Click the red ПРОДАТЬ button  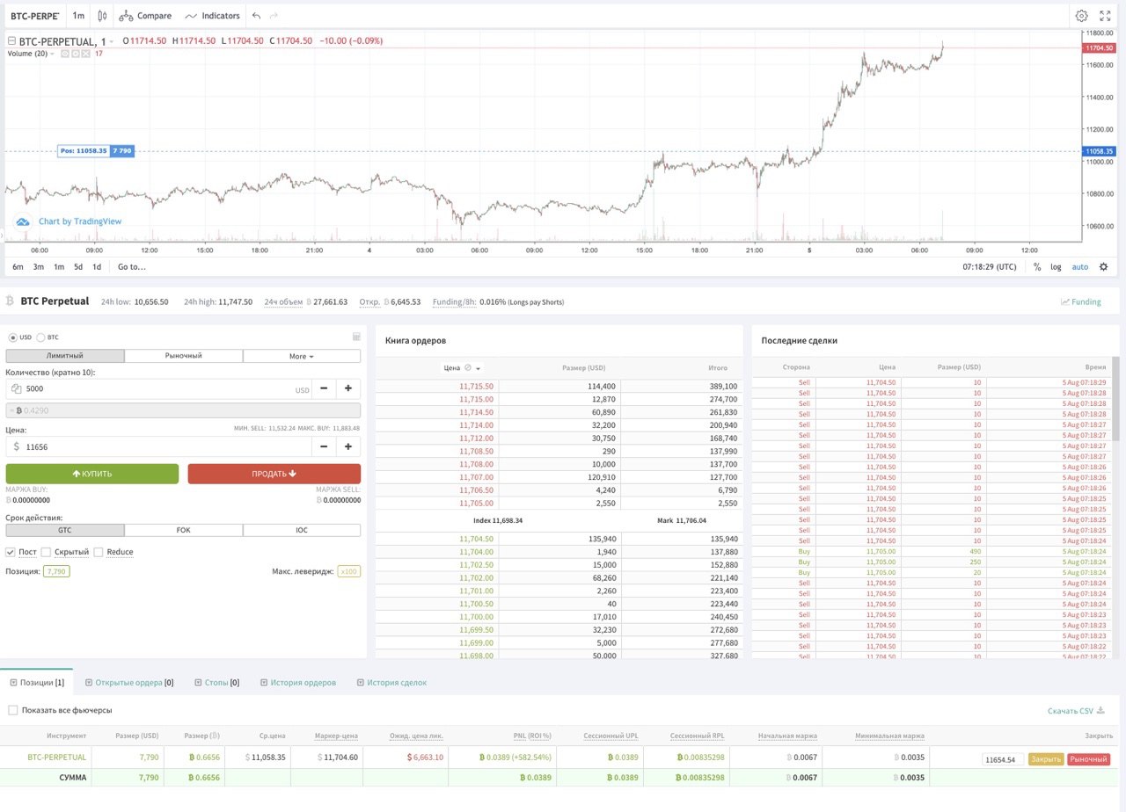(274, 474)
